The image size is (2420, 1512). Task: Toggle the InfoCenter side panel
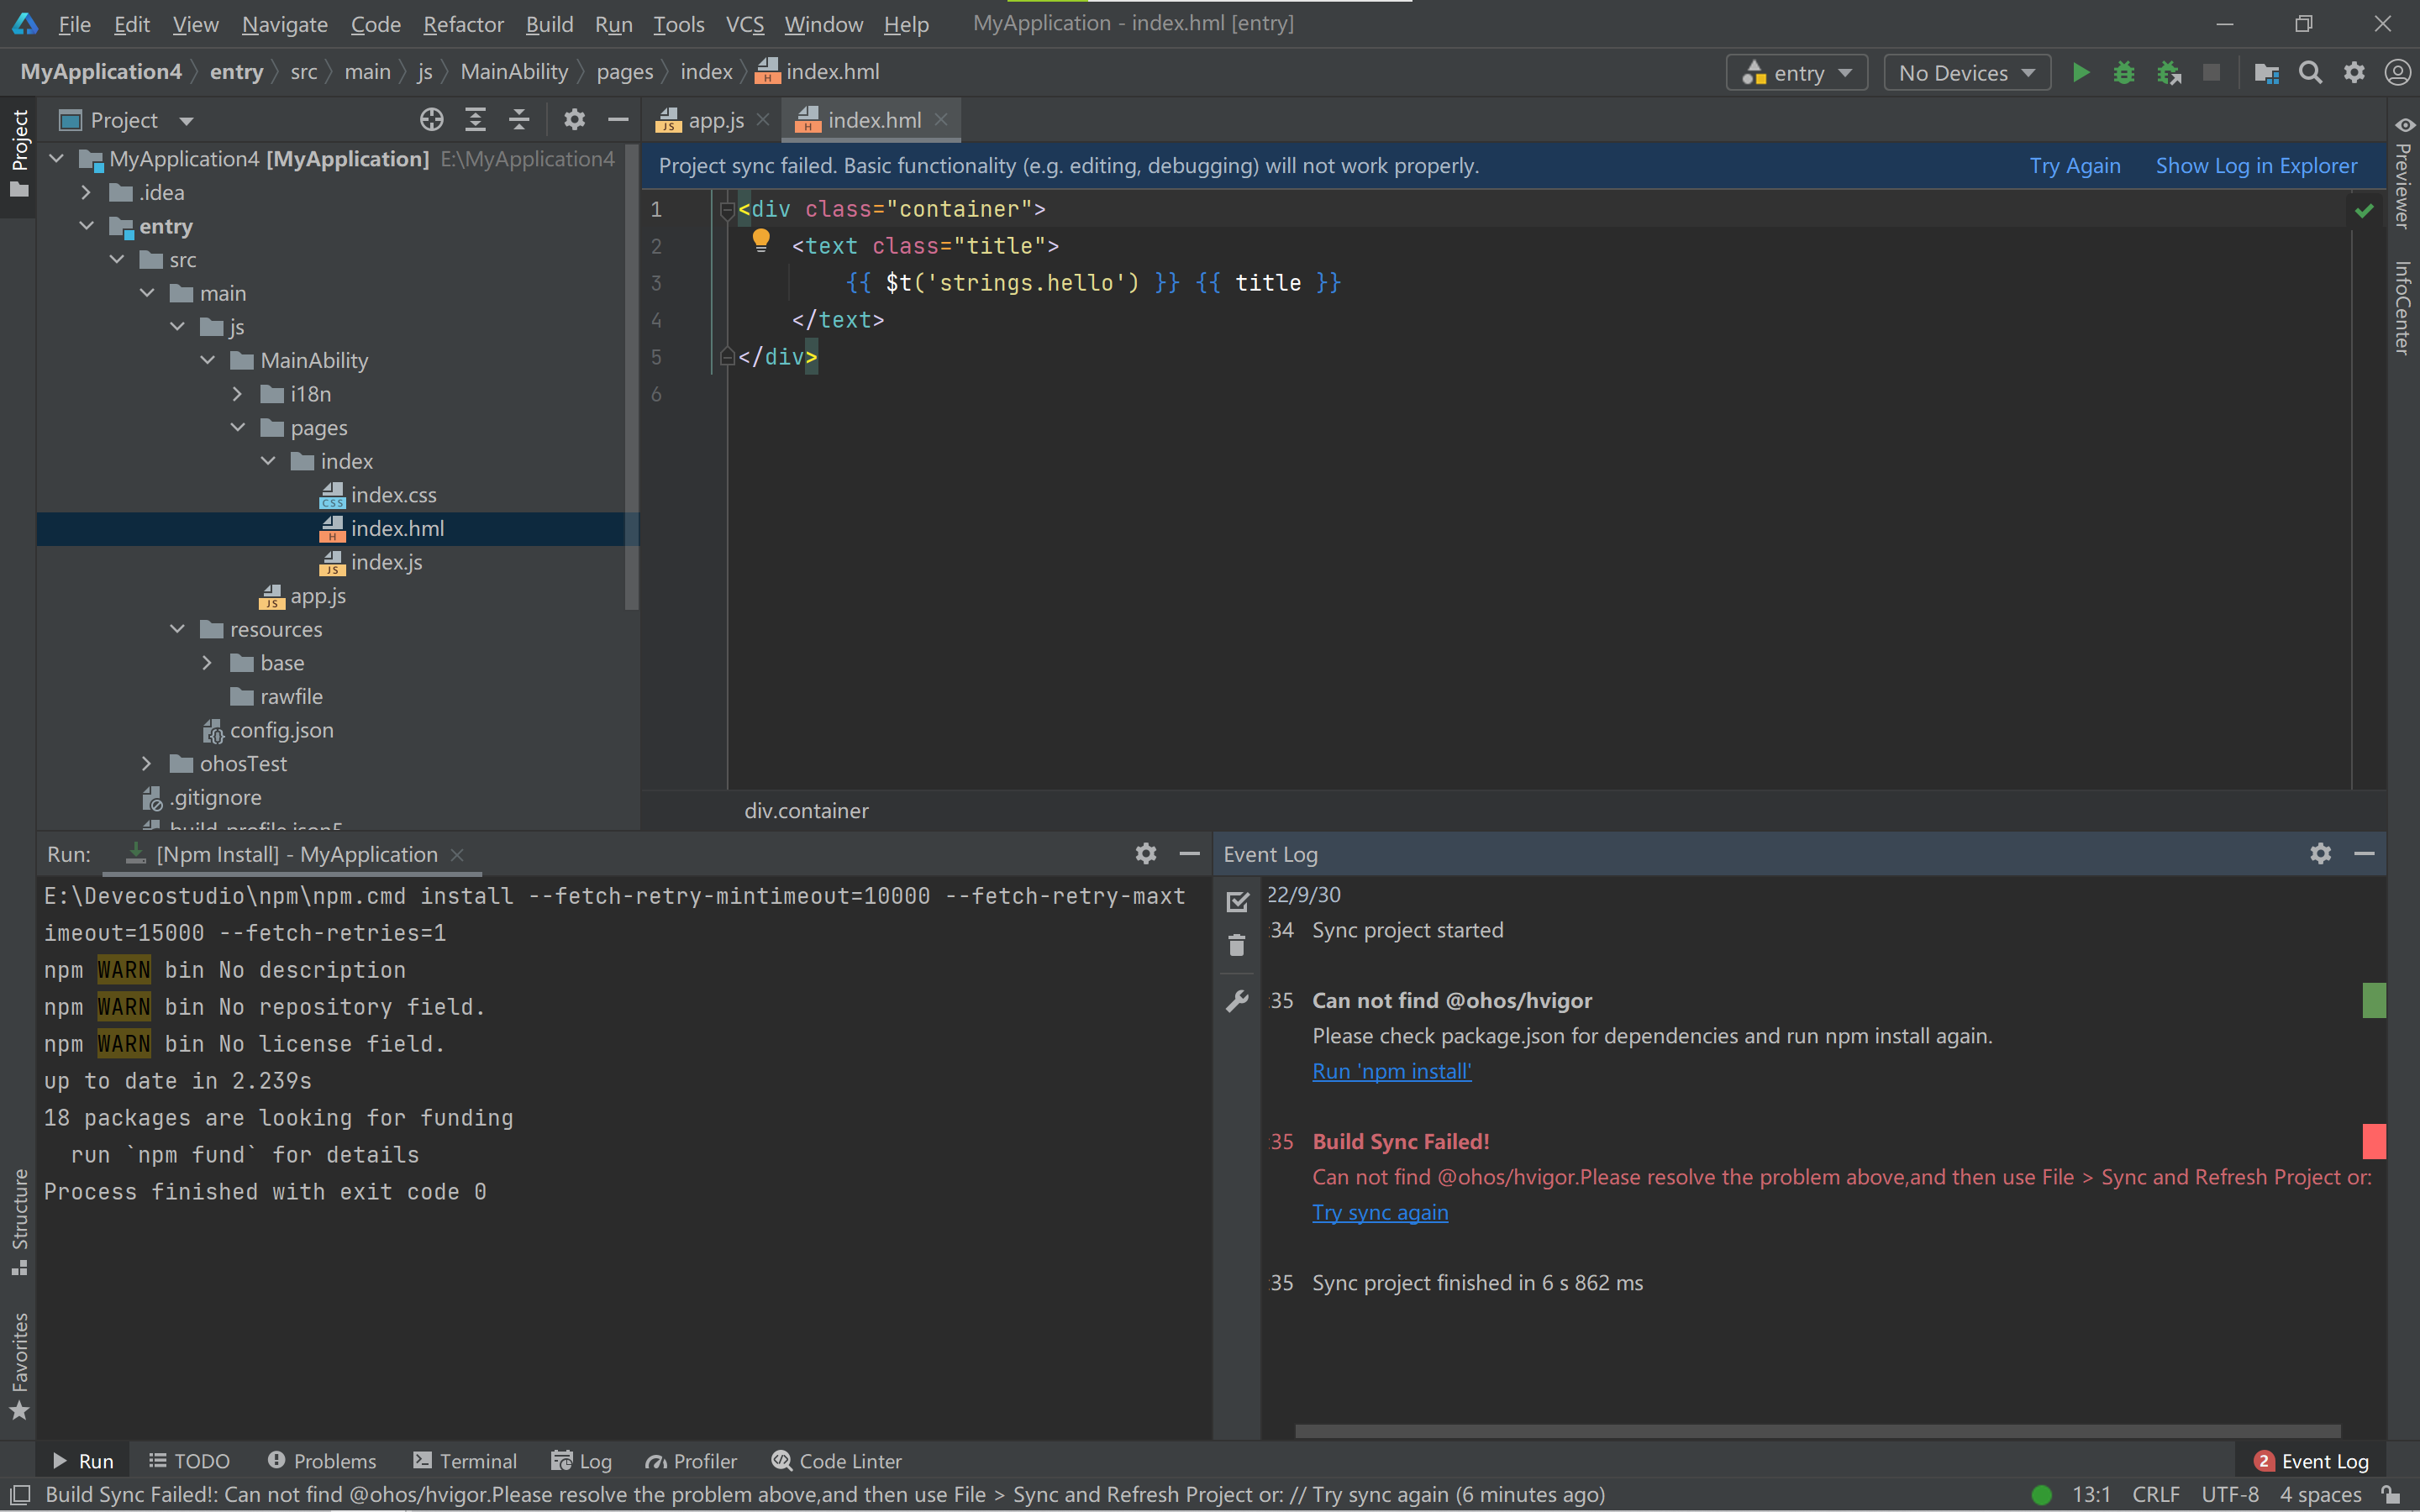coord(2402,307)
